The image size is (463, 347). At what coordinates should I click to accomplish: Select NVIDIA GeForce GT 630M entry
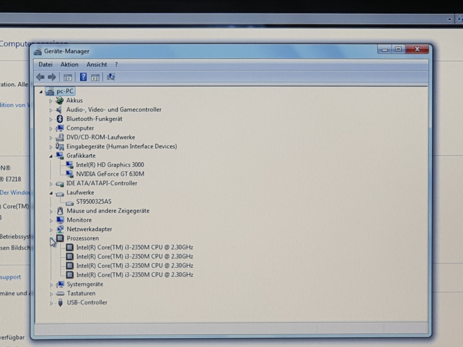(x=110, y=174)
